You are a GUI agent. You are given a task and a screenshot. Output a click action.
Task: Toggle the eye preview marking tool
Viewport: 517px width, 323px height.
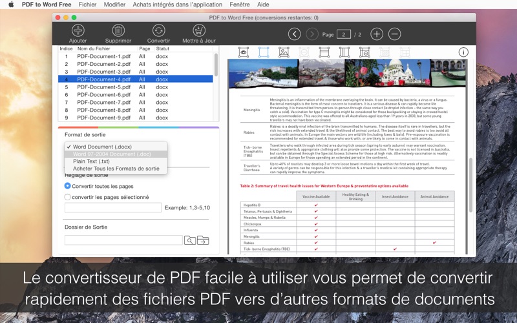click(x=244, y=52)
